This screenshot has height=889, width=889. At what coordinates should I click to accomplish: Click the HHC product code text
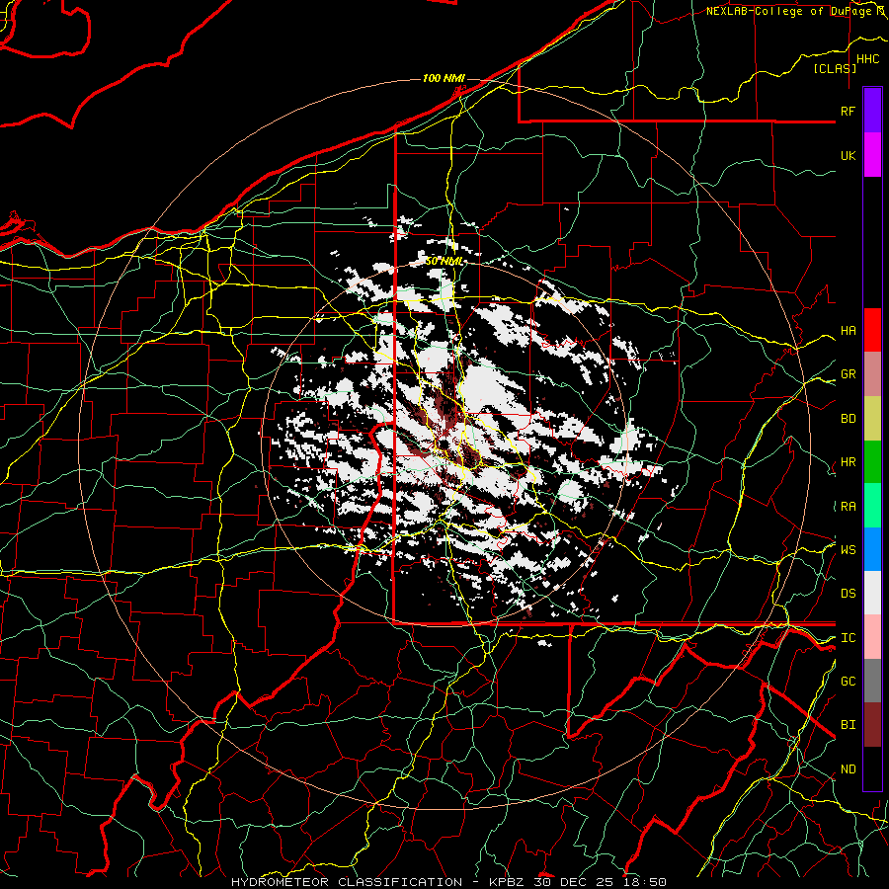point(868,59)
